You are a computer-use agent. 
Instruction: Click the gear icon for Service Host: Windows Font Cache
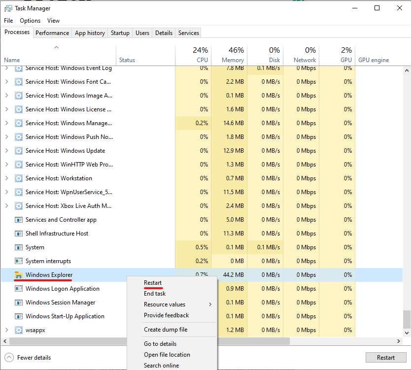[x=18, y=82]
